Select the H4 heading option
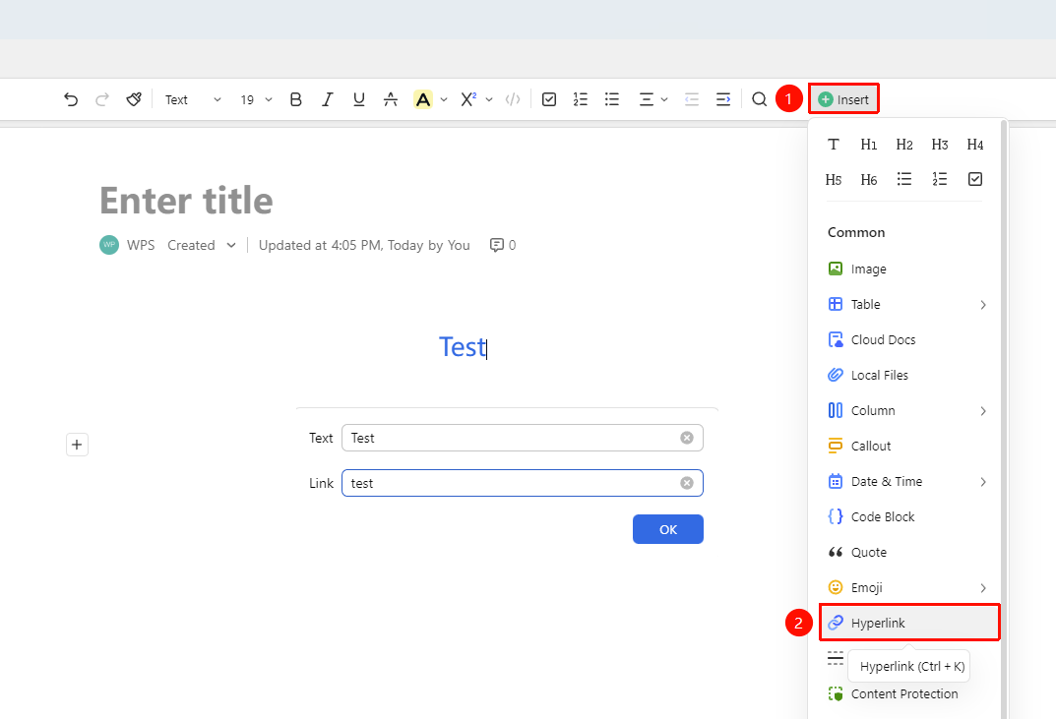This screenshot has height=719, width=1056. (975, 144)
